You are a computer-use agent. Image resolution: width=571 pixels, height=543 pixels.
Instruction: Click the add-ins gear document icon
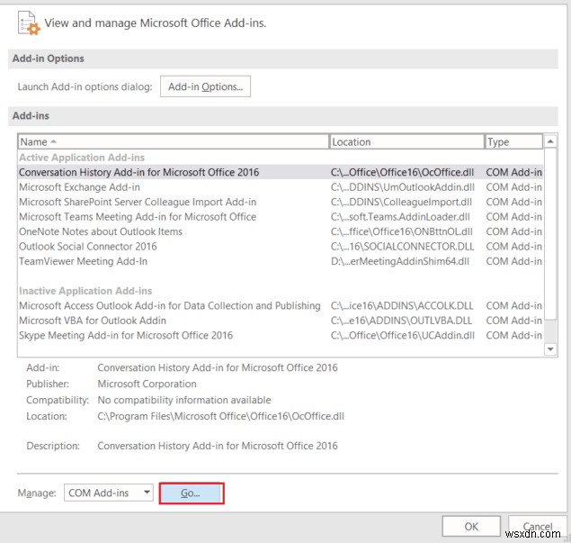pos(29,23)
